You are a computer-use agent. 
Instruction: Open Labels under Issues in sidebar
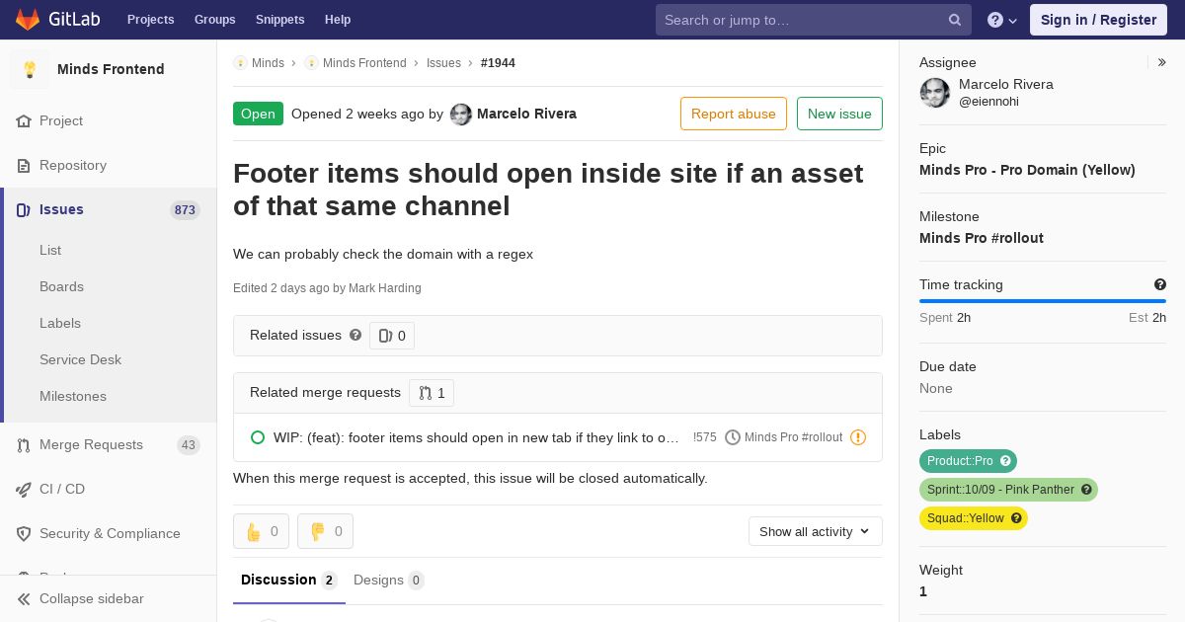point(60,324)
